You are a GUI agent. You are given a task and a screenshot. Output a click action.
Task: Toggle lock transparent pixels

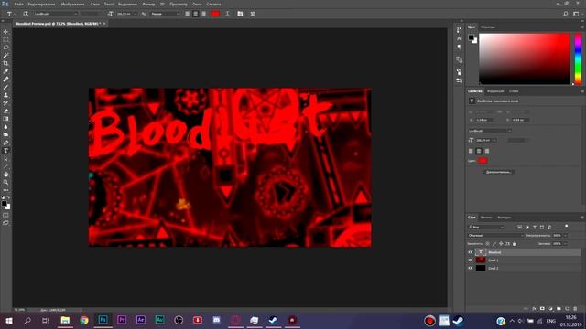[487, 244]
